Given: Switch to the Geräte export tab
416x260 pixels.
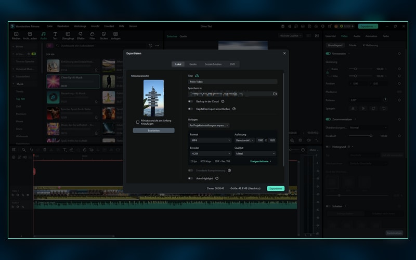Looking at the screenshot, I should click(x=193, y=64).
